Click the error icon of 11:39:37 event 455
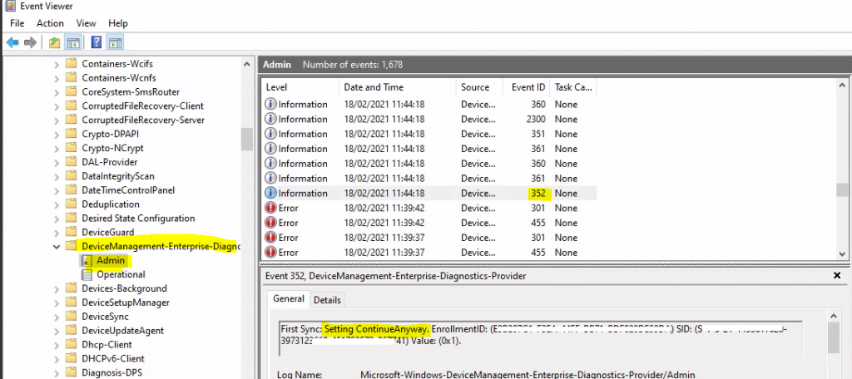 click(x=270, y=253)
